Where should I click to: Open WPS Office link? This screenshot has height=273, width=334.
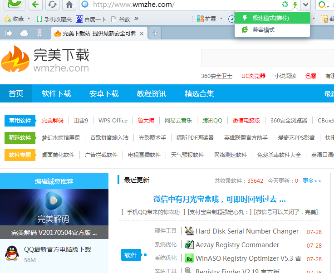(113, 121)
